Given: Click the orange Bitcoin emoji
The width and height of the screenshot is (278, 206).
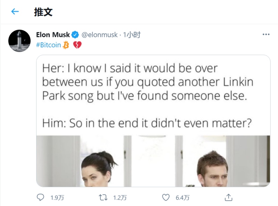Looking at the screenshot, I should [66, 45].
